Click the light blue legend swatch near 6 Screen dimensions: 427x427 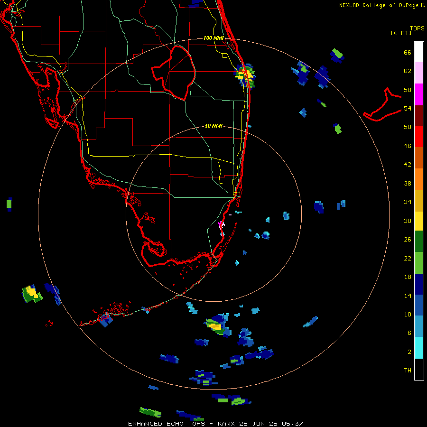click(419, 326)
